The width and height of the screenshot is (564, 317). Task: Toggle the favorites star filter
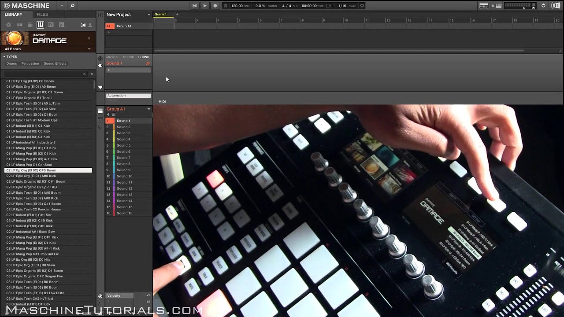pos(91,74)
